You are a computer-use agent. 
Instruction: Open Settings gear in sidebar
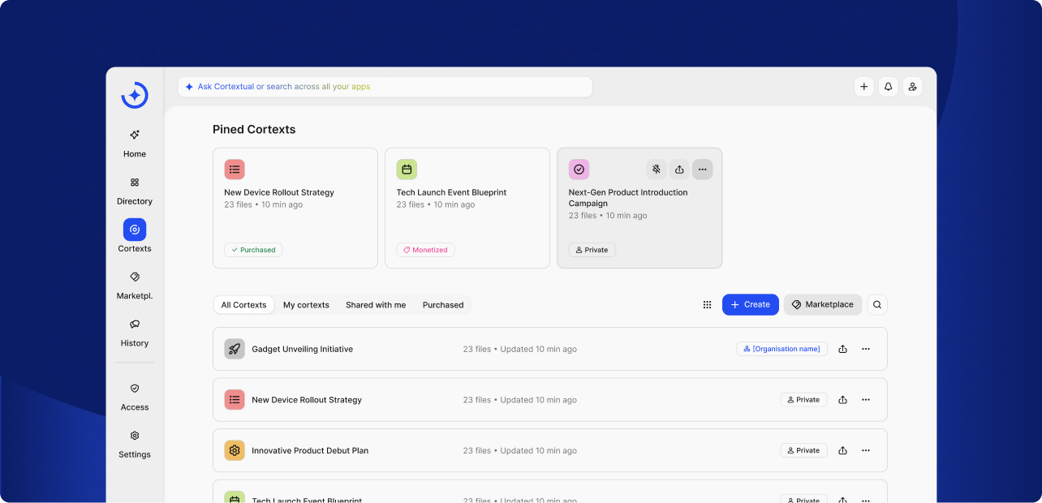click(135, 436)
